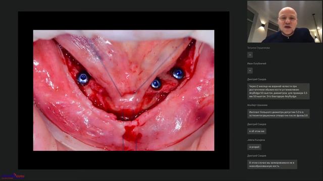Screen dimensions: 323x181
Task: Click sender name 'Татьяна' at top of chat
Action: 258,48
